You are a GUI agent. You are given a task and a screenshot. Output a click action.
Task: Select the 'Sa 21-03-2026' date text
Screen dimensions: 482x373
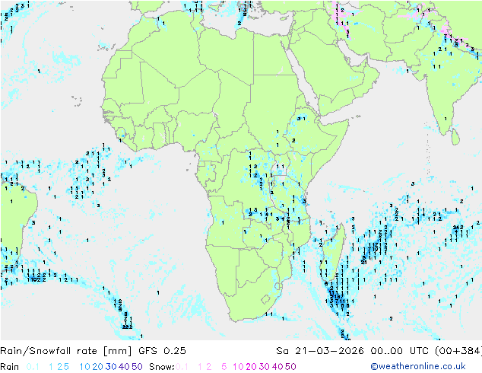tap(320, 351)
